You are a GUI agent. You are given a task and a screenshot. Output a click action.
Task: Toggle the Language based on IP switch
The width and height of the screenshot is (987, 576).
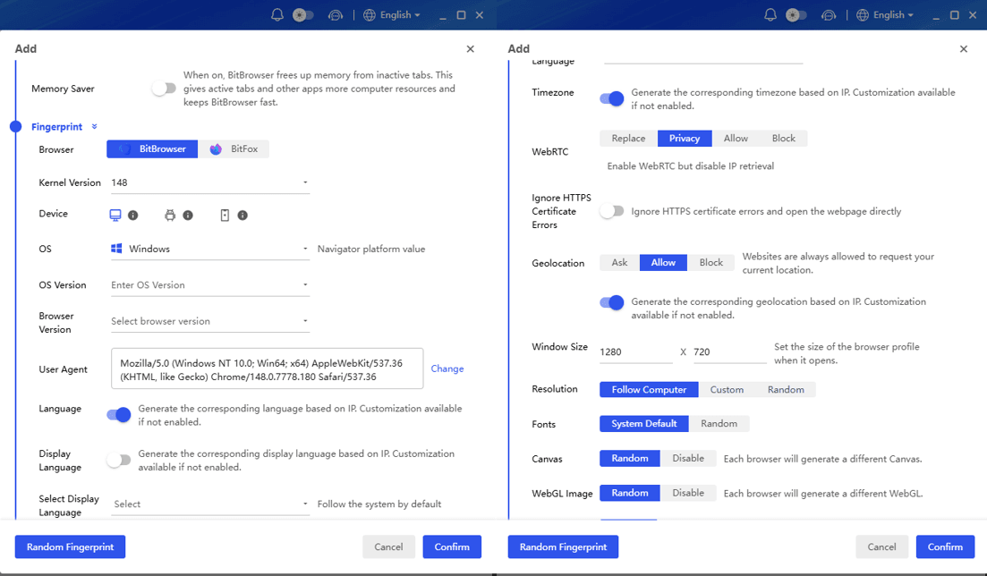pos(118,415)
